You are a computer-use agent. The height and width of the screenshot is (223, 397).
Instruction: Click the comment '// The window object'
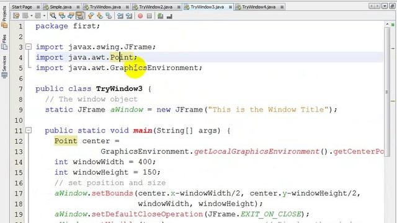(91, 99)
